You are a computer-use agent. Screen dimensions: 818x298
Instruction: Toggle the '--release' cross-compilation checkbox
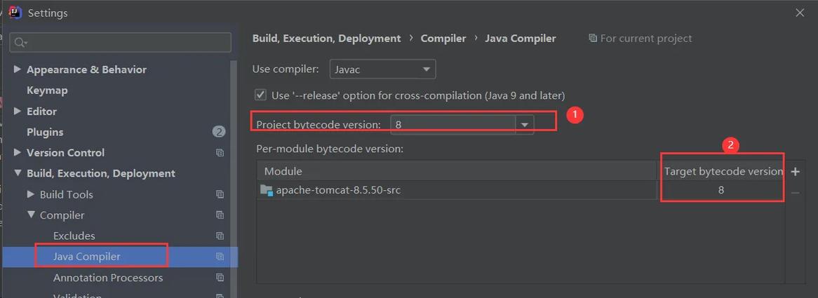260,95
